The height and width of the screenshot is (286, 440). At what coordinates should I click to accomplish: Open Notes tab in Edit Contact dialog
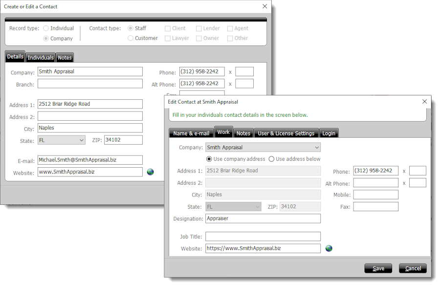tap(243, 133)
